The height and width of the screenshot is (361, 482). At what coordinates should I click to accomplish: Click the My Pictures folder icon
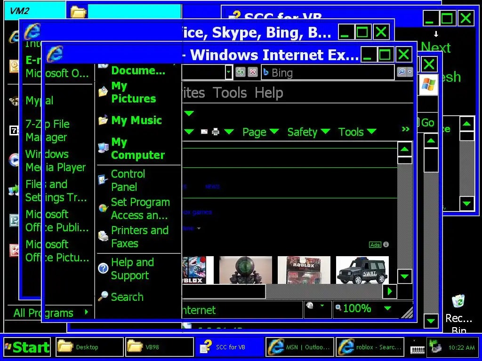103,91
